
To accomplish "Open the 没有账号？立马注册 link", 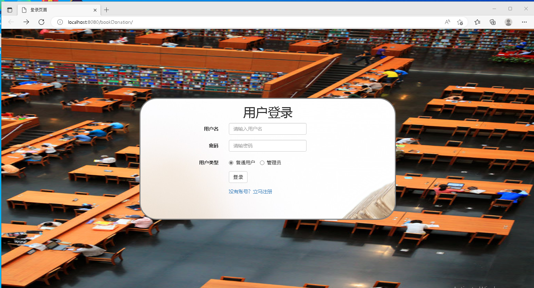I will pos(250,192).
